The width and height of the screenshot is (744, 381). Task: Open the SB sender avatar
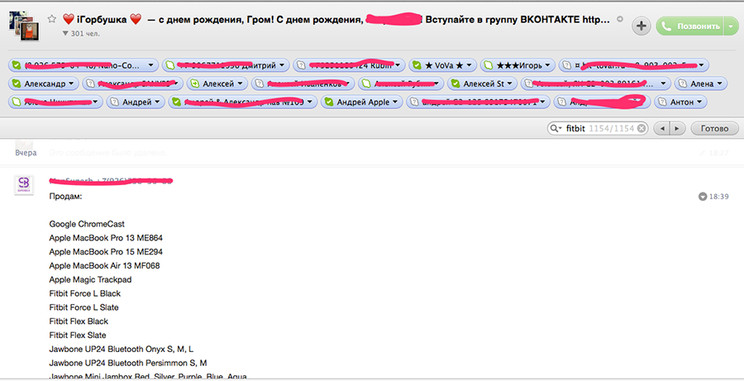tap(24, 184)
